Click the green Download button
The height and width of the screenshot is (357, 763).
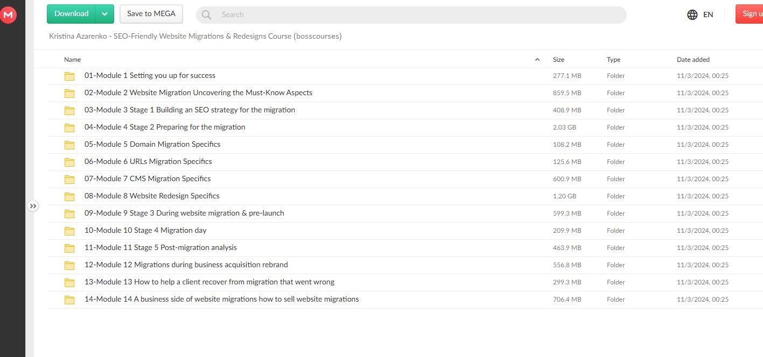[72, 14]
